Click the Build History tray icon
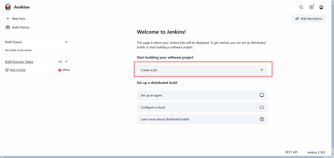The image size is (334, 158). (x=8, y=27)
